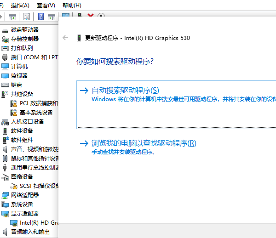This screenshot has width=276, height=238.
Task: Select the 计算机 monitor icon
Action: (x=5, y=67)
